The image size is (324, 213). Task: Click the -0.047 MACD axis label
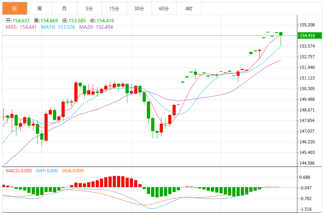point(306,188)
